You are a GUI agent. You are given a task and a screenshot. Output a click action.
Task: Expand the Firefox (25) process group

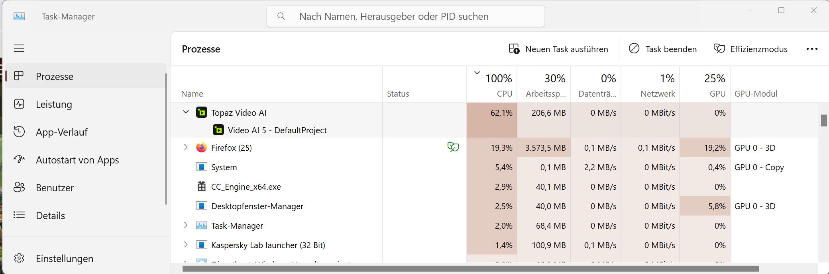coord(186,147)
